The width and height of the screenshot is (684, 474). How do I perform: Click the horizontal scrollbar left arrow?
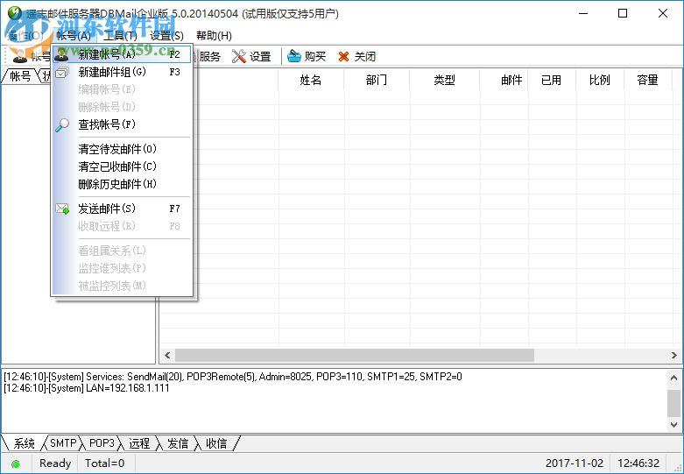(x=167, y=356)
